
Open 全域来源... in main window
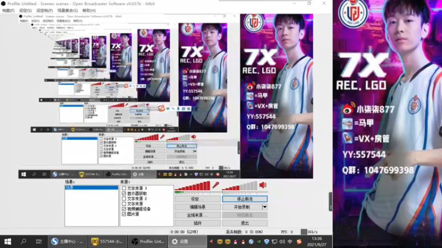pos(197,215)
